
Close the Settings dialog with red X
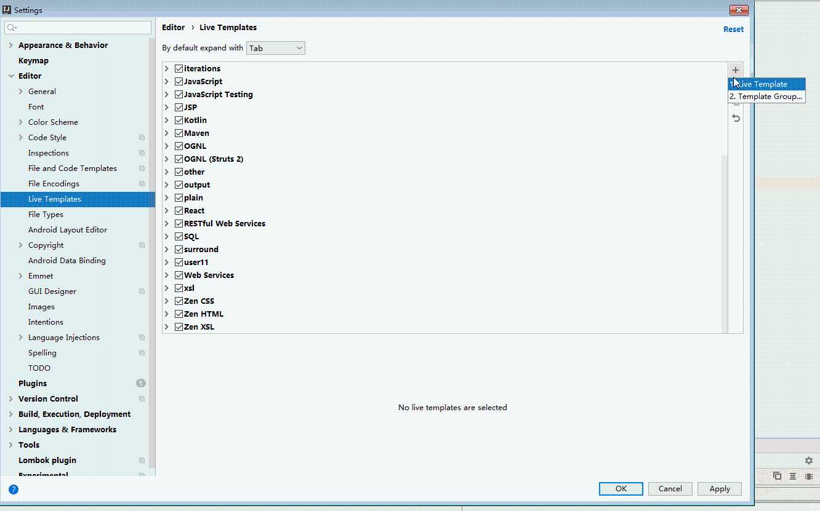point(739,10)
